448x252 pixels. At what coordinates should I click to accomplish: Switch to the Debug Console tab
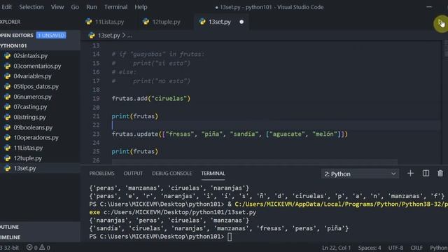click(x=172, y=174)
